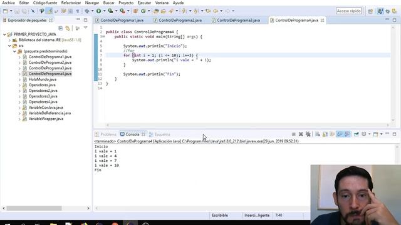
Task: Collapse all in Explorador de paquetes
Action: click(x=61, y=28)
